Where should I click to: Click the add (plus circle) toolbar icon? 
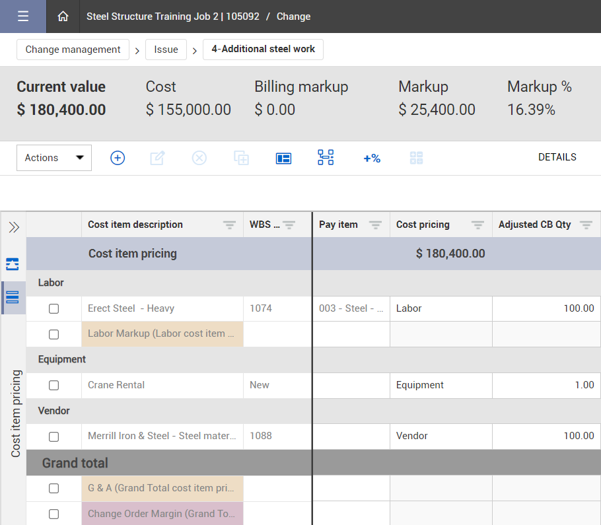pos(118,158)
